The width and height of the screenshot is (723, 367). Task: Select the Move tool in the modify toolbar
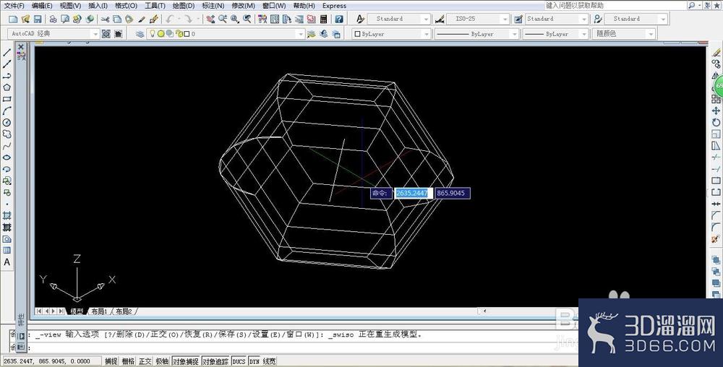716,111
